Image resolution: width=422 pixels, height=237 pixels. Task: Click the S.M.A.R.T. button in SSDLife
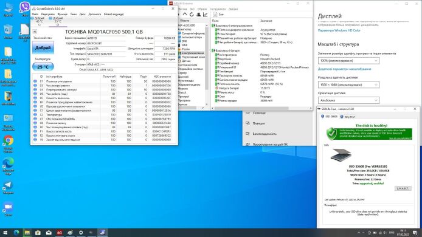pyautogui.click(x=403, y=188)
